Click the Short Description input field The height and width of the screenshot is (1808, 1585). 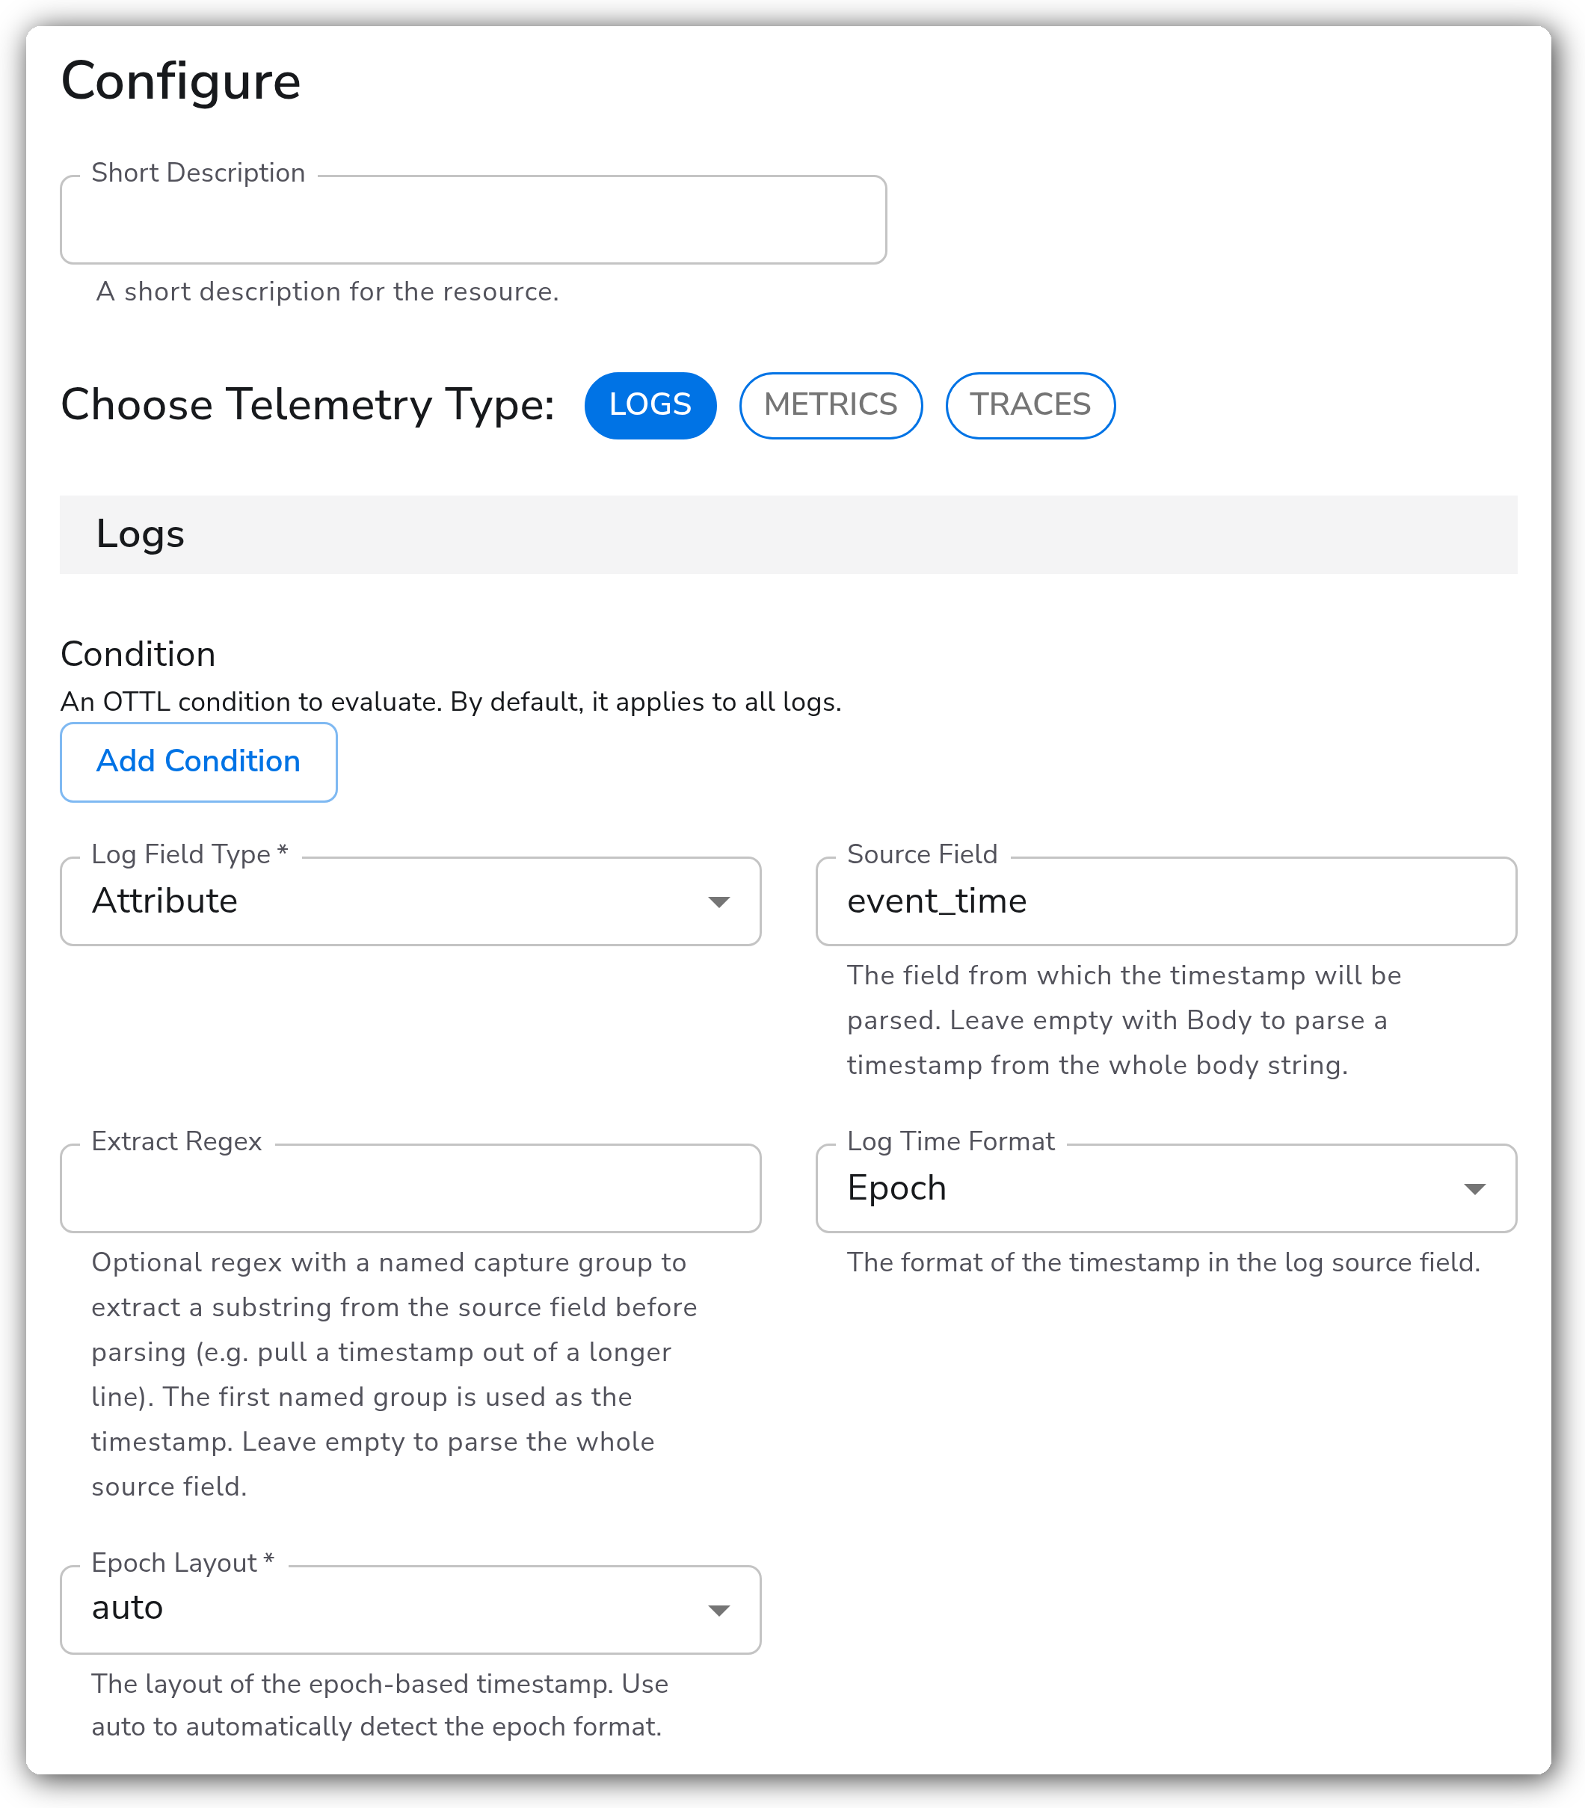click(x=473, y=219)
